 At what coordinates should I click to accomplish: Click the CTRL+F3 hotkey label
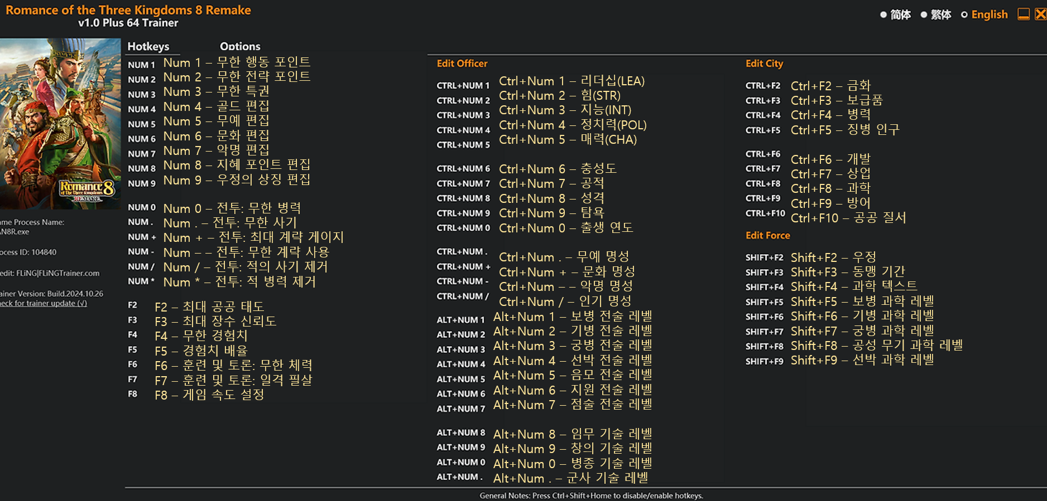pyautogui.click(x=763, y=100)
